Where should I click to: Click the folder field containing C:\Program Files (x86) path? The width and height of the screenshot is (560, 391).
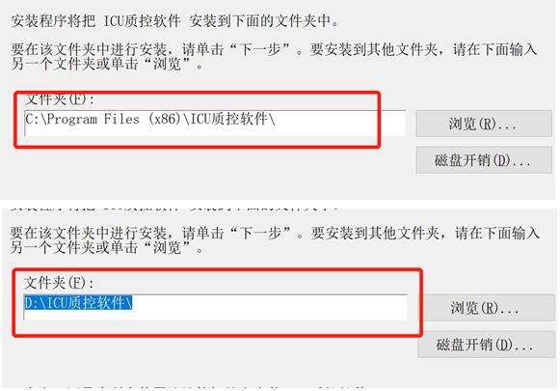pos(215,123)
